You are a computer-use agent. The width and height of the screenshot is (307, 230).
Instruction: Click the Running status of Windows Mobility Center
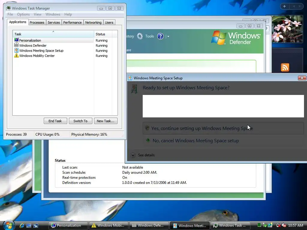(101, 56)
